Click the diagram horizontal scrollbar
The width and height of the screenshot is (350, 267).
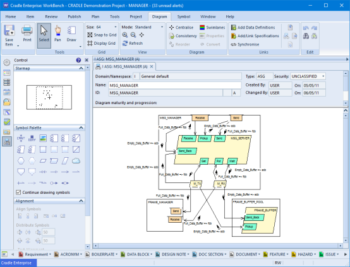(218, 246)
